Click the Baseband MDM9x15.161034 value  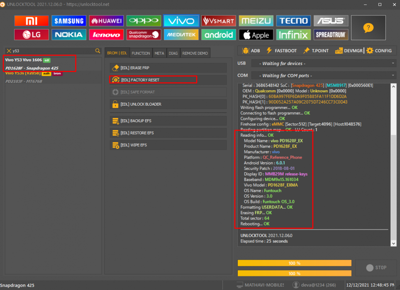point(281,179)
